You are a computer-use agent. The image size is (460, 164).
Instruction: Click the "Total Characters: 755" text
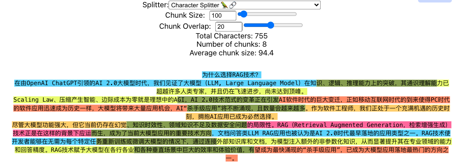pos(231,36)
